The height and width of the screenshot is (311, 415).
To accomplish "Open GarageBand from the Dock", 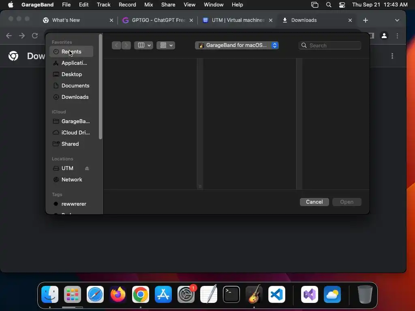I will (254, 294).
